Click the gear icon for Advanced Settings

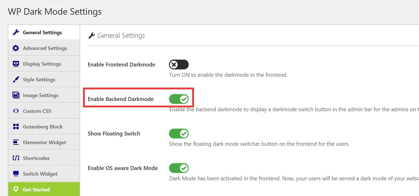tap(16, 48)
